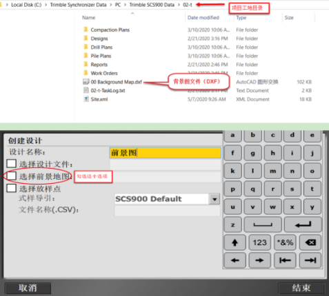
Task: Tap the cursor-left arrow key
Action: click(x=235, y=260)
